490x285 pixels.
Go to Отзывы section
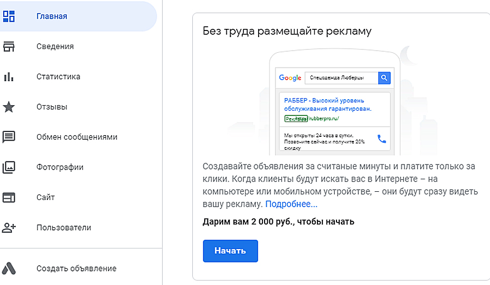52,107
